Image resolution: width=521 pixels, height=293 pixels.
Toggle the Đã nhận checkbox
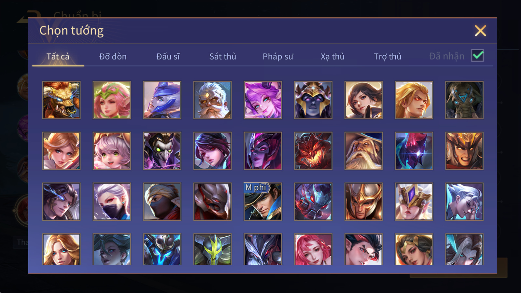478,56
